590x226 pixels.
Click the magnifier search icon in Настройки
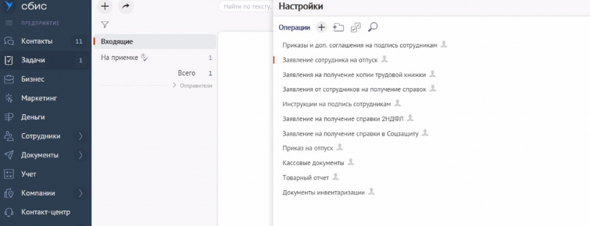(x=373, y=27)
